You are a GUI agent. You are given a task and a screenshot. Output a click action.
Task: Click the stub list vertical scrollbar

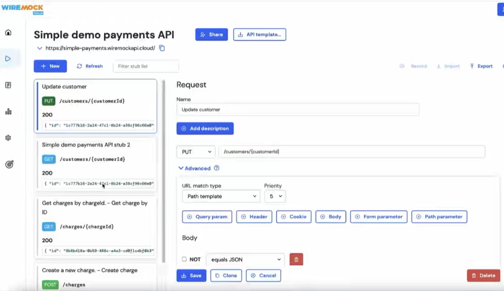164,170
